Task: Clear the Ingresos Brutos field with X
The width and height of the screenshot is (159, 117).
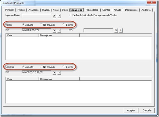Action: tap(54, 16)
